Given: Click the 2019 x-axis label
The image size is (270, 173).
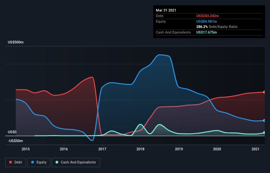Looking at the screenshot, I should 179,149.
